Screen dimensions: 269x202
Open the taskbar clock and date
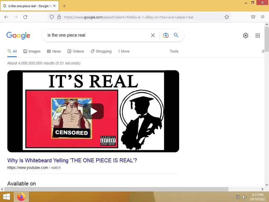coord(257,197)
